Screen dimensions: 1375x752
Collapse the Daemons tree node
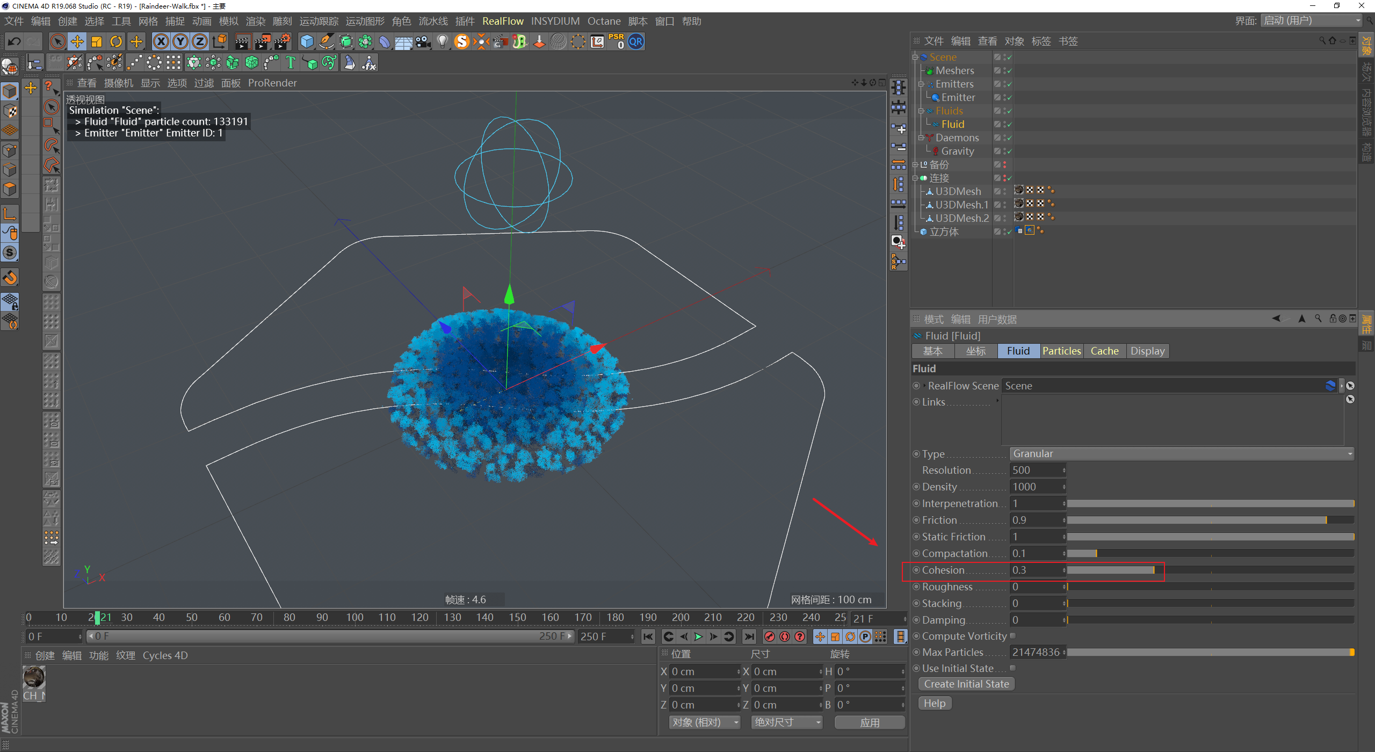(921, 138)
